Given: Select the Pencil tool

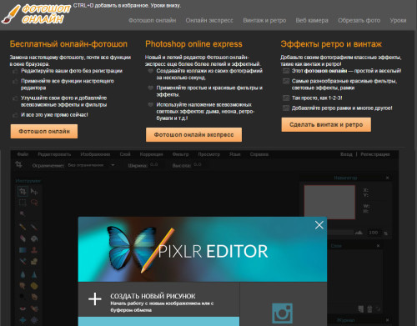Looking at the screenshot, I should click(x=23, y=227).
